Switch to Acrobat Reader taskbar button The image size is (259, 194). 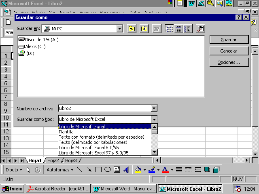point(58,189)
